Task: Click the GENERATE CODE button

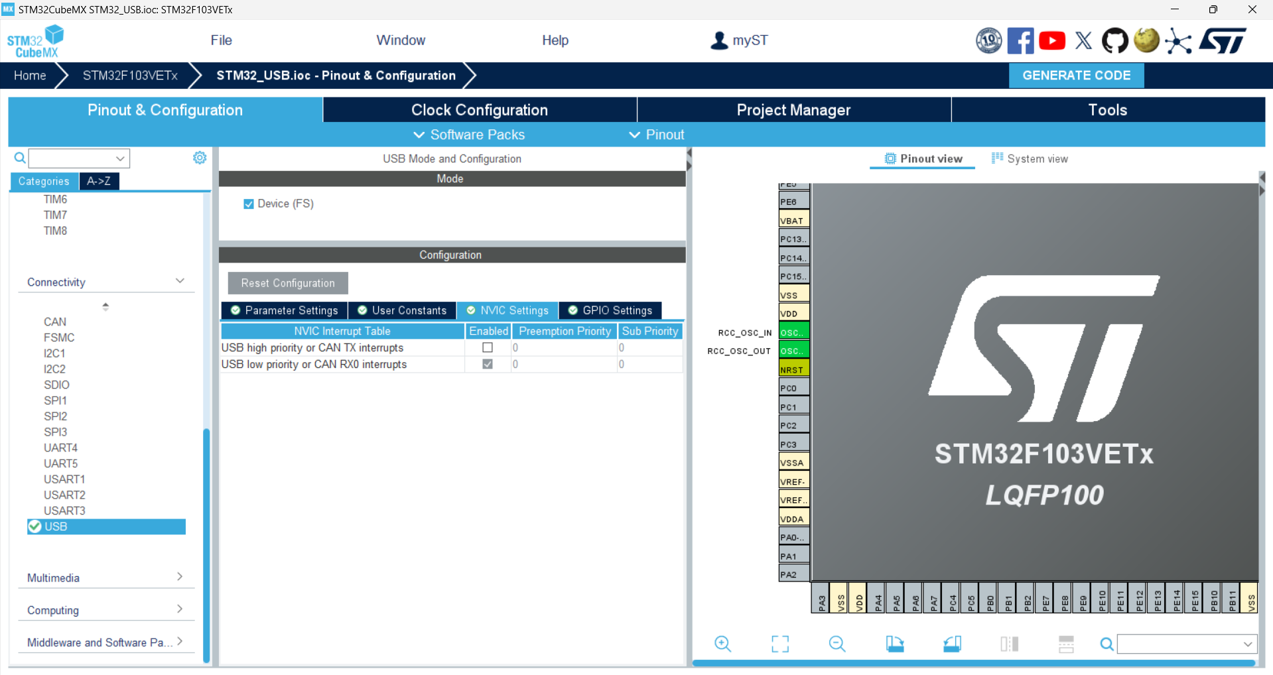Action: click(x=1076, y=76)
